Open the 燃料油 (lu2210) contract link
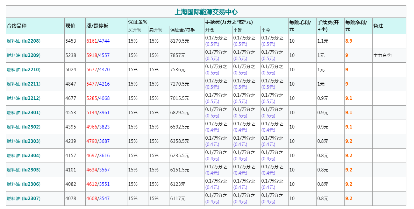 coord(24,70)
